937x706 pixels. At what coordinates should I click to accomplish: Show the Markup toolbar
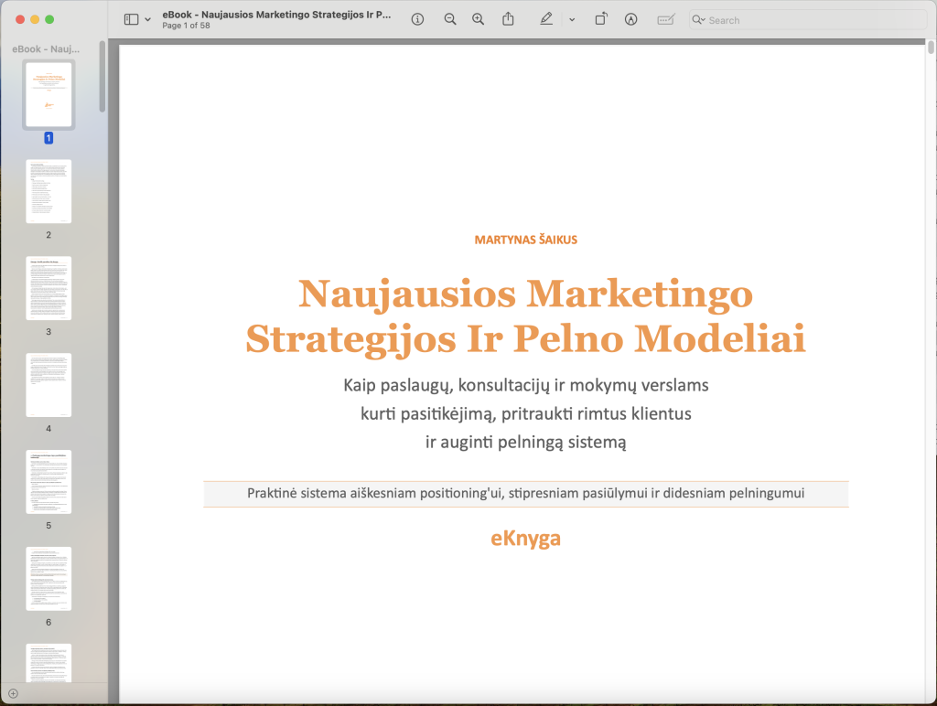(631, 20)
